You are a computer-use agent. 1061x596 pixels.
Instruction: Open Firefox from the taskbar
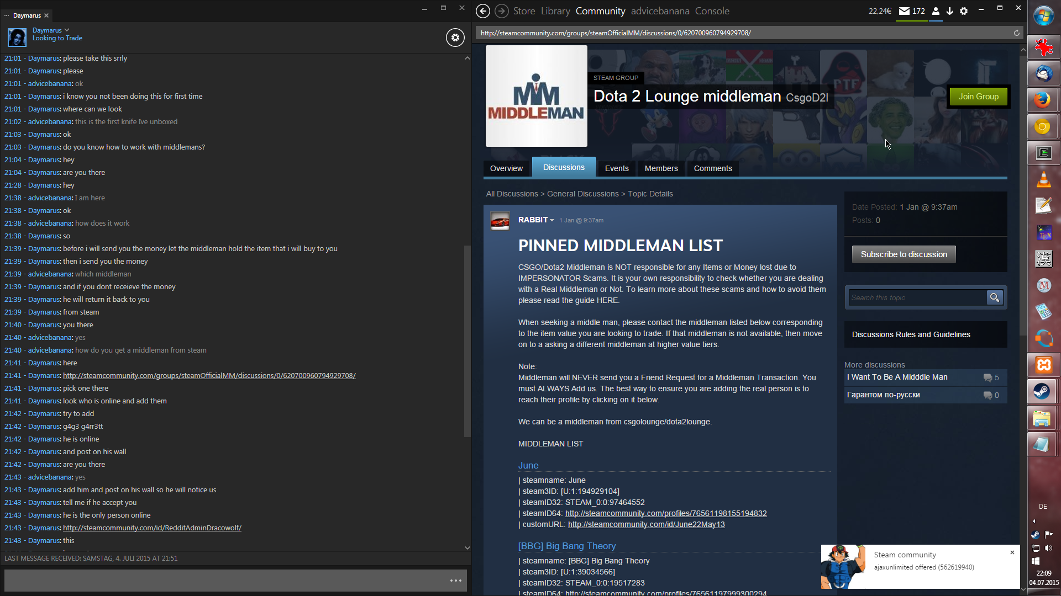[1043, 100]
